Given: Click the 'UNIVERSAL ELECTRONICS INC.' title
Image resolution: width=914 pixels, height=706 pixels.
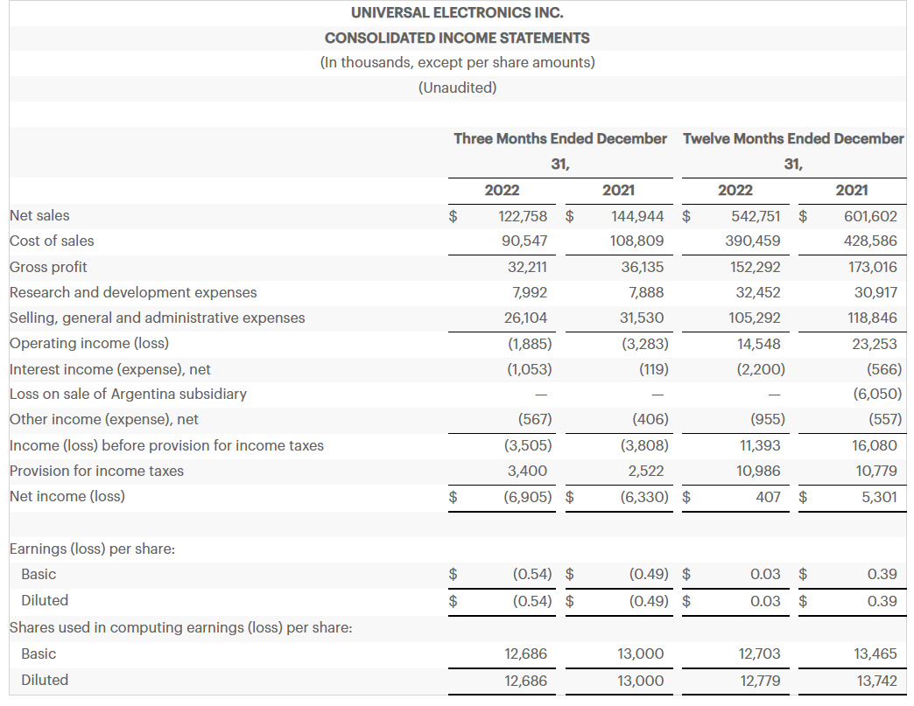Looking at the screenshot, I should (457, 12).
